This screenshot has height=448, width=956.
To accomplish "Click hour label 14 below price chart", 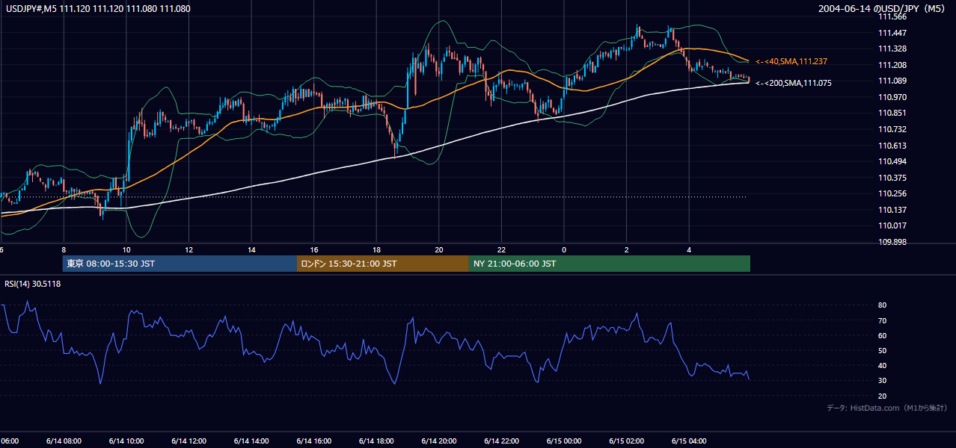I will [x=251, y=250].
